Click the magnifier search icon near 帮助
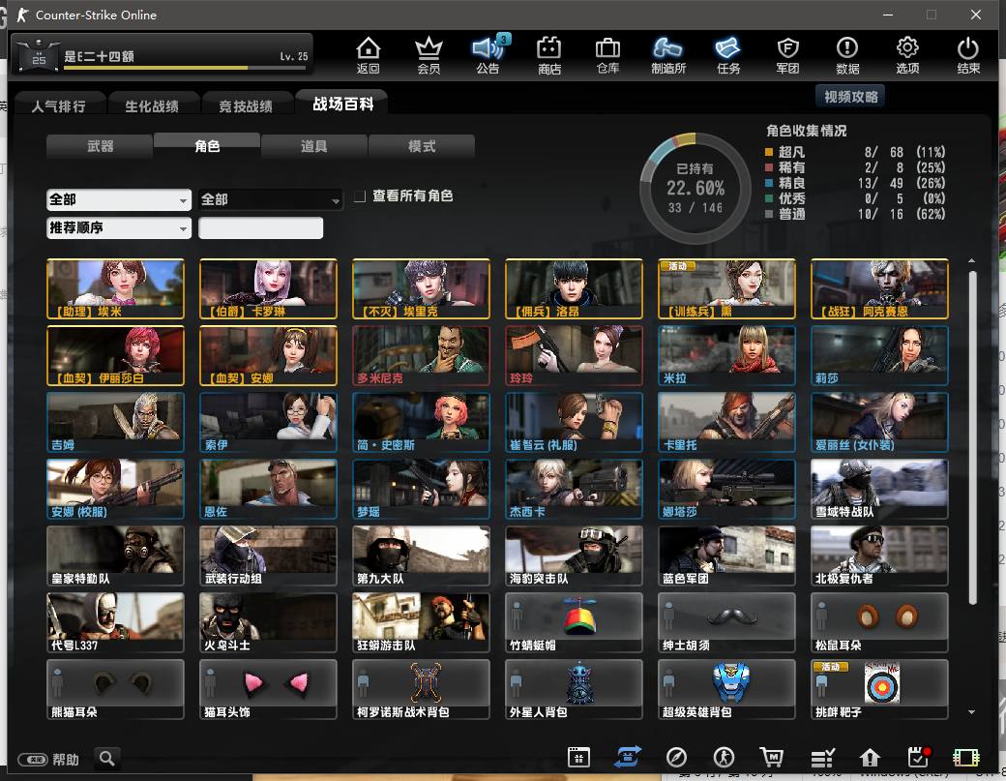The image size is (1006, 781). 107,759
